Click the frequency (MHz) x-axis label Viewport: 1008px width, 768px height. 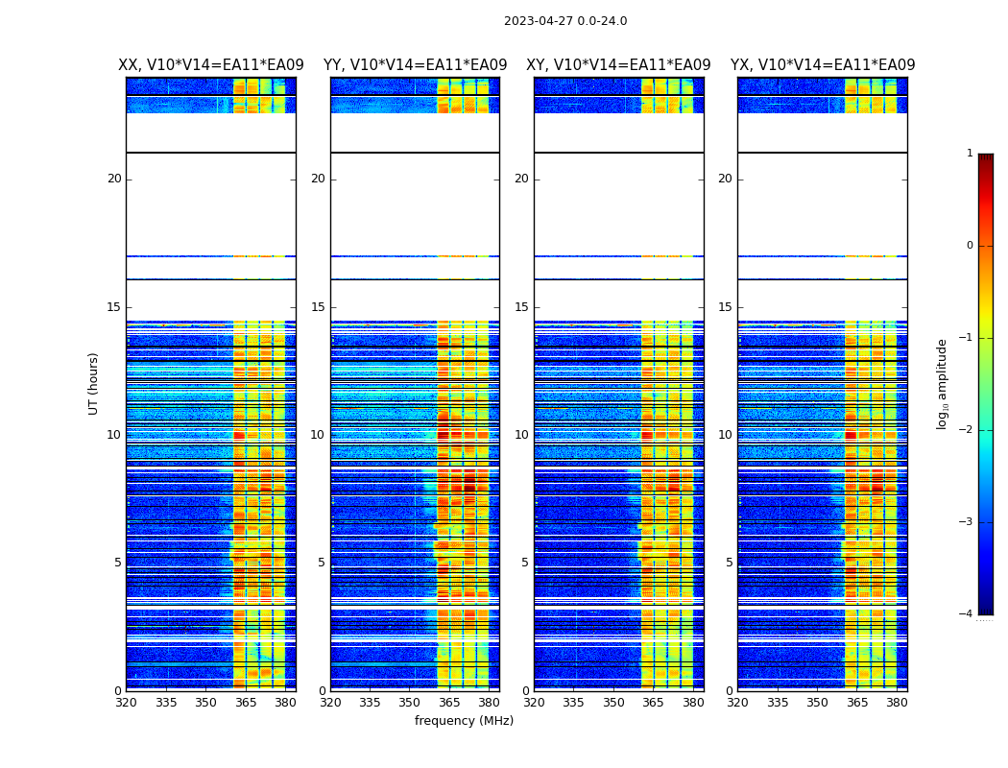click(464, 721)
